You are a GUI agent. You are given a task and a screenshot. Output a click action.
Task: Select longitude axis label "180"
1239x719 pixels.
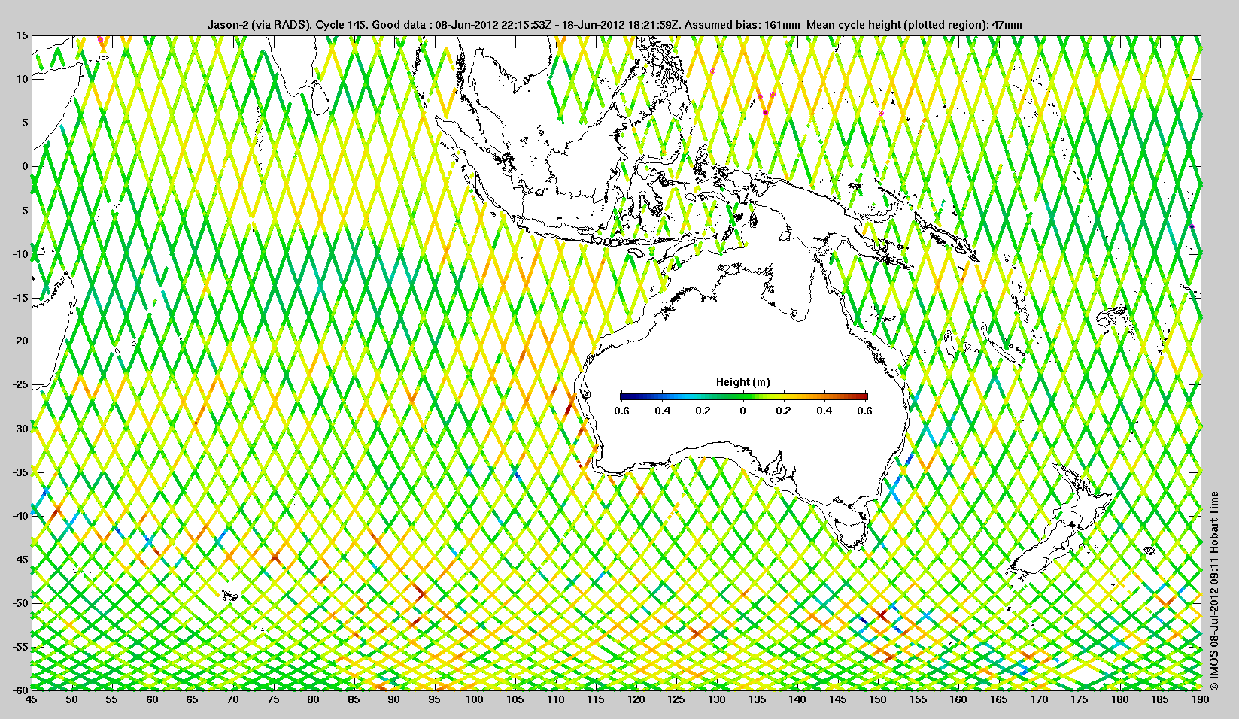[x=1120, y=699]
